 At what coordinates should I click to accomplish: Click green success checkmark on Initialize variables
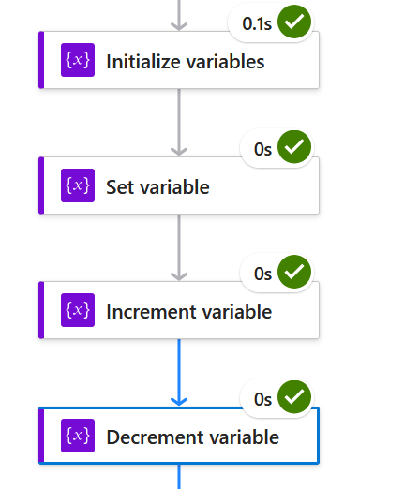point(294,22)
